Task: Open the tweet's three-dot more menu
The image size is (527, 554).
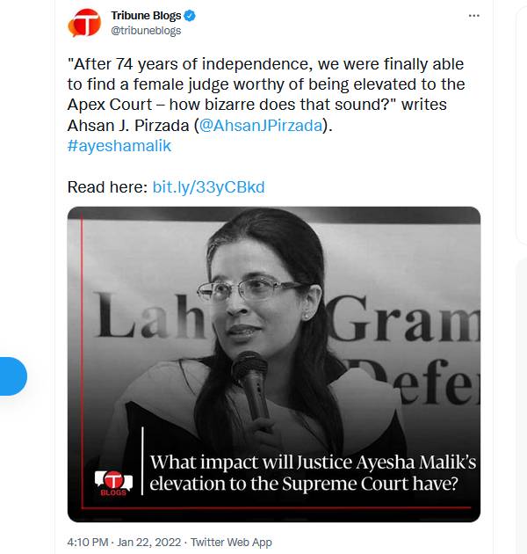Action: 474,16
